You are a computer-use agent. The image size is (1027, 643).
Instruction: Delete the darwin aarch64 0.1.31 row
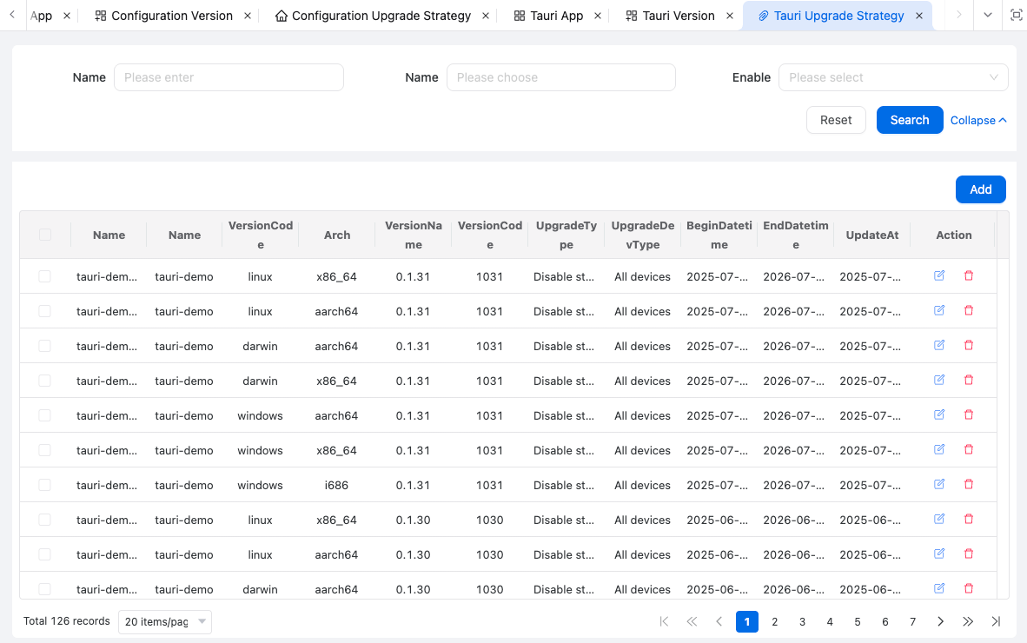[x=969, y=345]
